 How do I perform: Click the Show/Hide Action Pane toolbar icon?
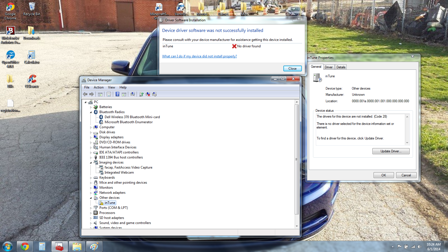pyautogui.click(x=124, y=94)
